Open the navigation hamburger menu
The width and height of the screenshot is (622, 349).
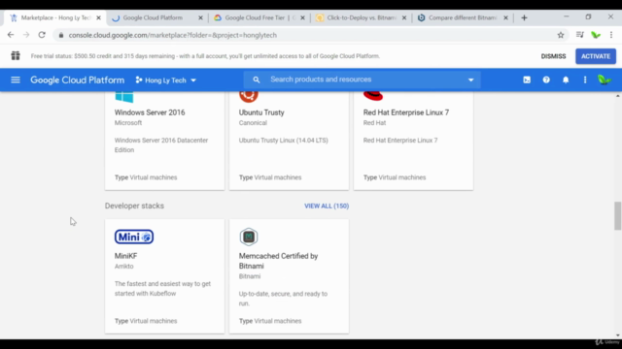pos(16,79)
